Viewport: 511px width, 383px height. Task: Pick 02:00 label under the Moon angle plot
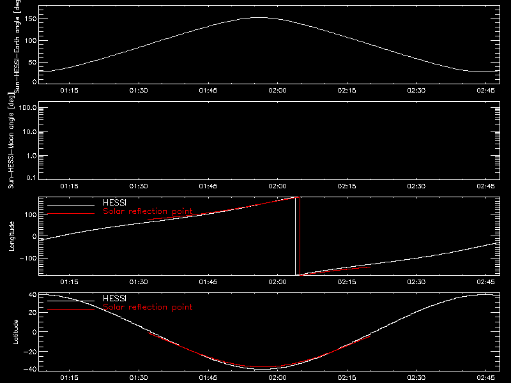point(277,186)
